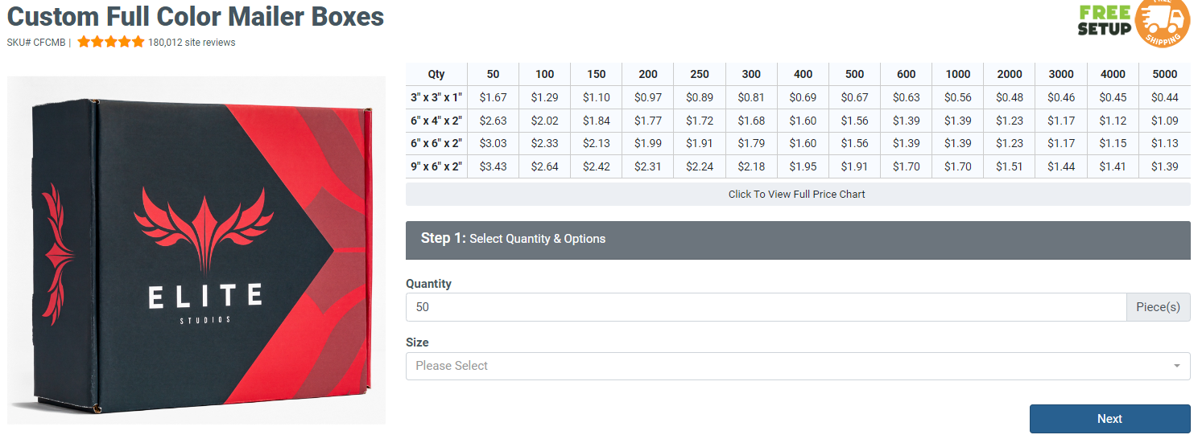Click the $1.67 price cell
This screenshot has width=1198, height=443.
(493, 97)
